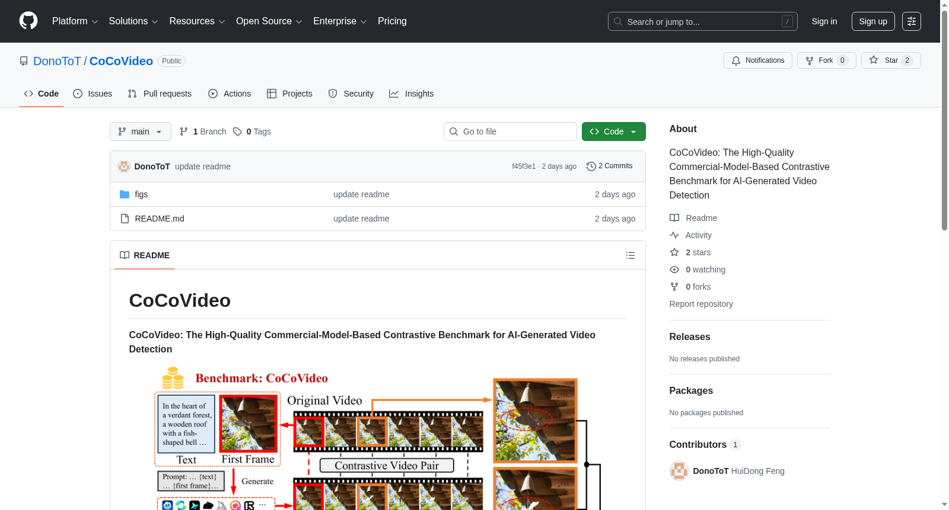The width and height of the screenshot is (949, 510).
Task: Click the book icon next to Readme
Action: point(674,218)
